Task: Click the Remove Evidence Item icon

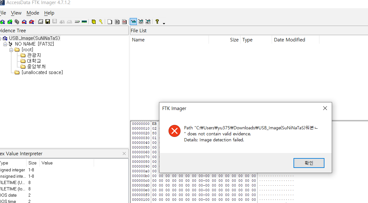Action: [x=24, y=22]
